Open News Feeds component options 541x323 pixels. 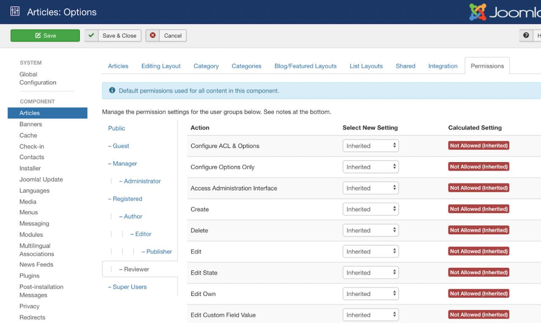(36, 265)
